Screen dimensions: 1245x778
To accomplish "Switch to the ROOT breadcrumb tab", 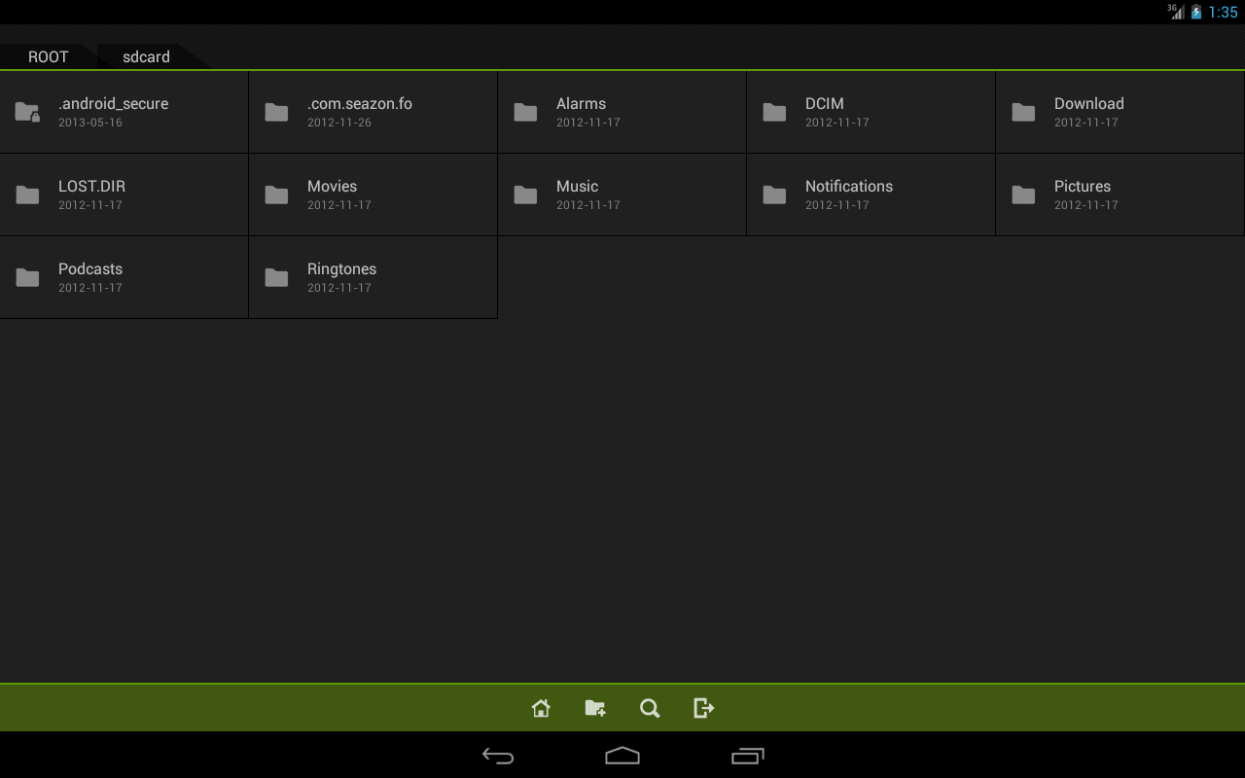I will (x=48, y=56).
